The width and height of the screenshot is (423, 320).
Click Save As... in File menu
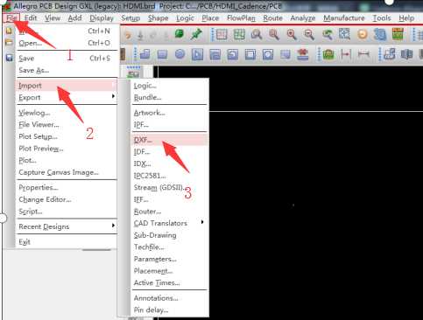point(67,70)
